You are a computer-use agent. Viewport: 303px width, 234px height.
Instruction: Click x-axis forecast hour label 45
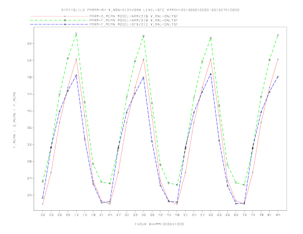tap(169, 215)
